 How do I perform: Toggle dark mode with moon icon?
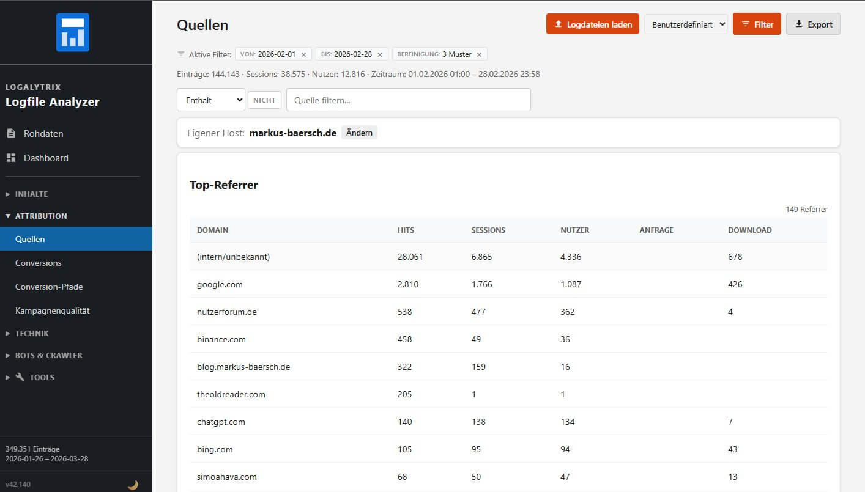coord(133,485)
